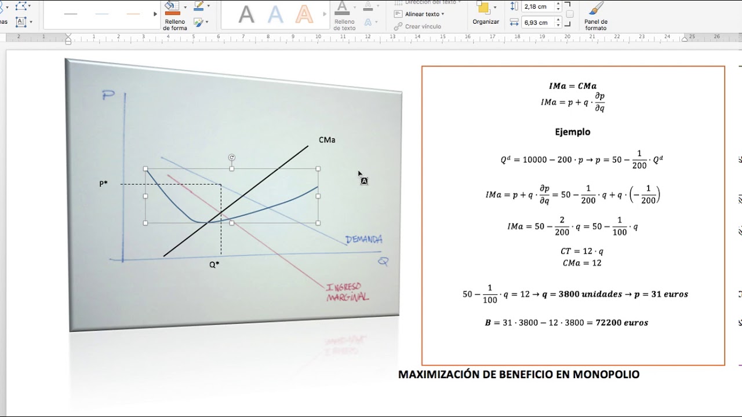Open the text effects dropdown arrow

coord(377,22)
